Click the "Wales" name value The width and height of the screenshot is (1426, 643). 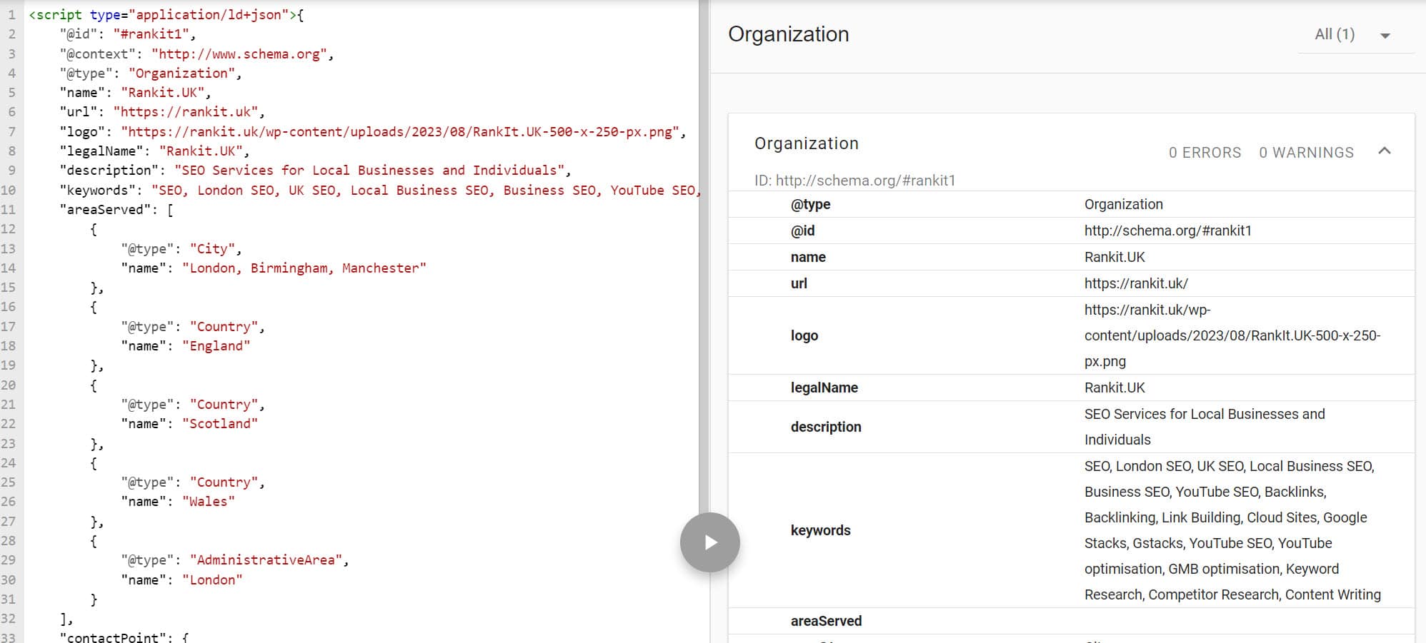click(x=208, y=501)
